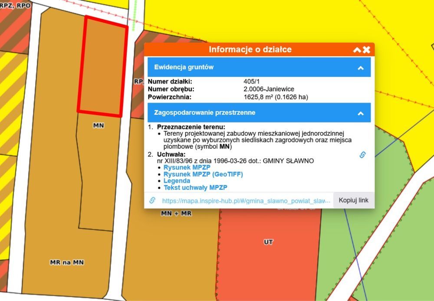This screenshot has width=434, height=301.
Task: Close the Informacje o działce panel
Action: (366, 49)
